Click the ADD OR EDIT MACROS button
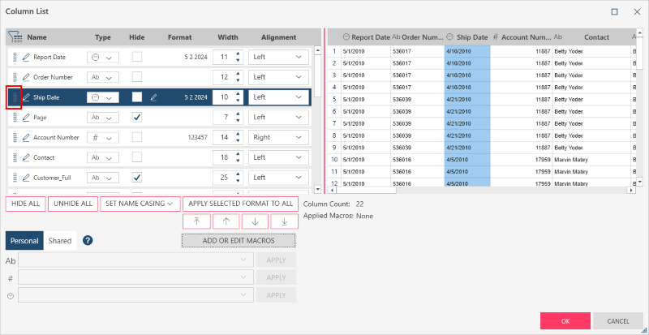Screen dimensions: 649x335 click(239, 241)
